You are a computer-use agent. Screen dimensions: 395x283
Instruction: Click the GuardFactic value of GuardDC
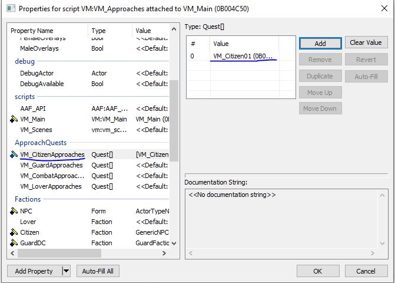click(x=152, y=243)
